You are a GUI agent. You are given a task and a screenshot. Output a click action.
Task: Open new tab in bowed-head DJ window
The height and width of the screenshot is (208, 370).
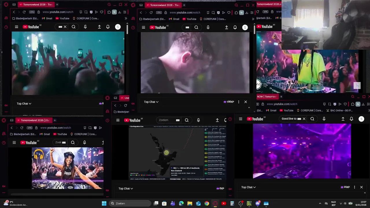184,5
